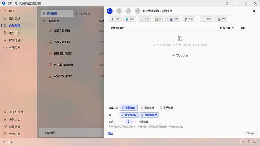Add the 文档 quick folder

coord(144,19)
